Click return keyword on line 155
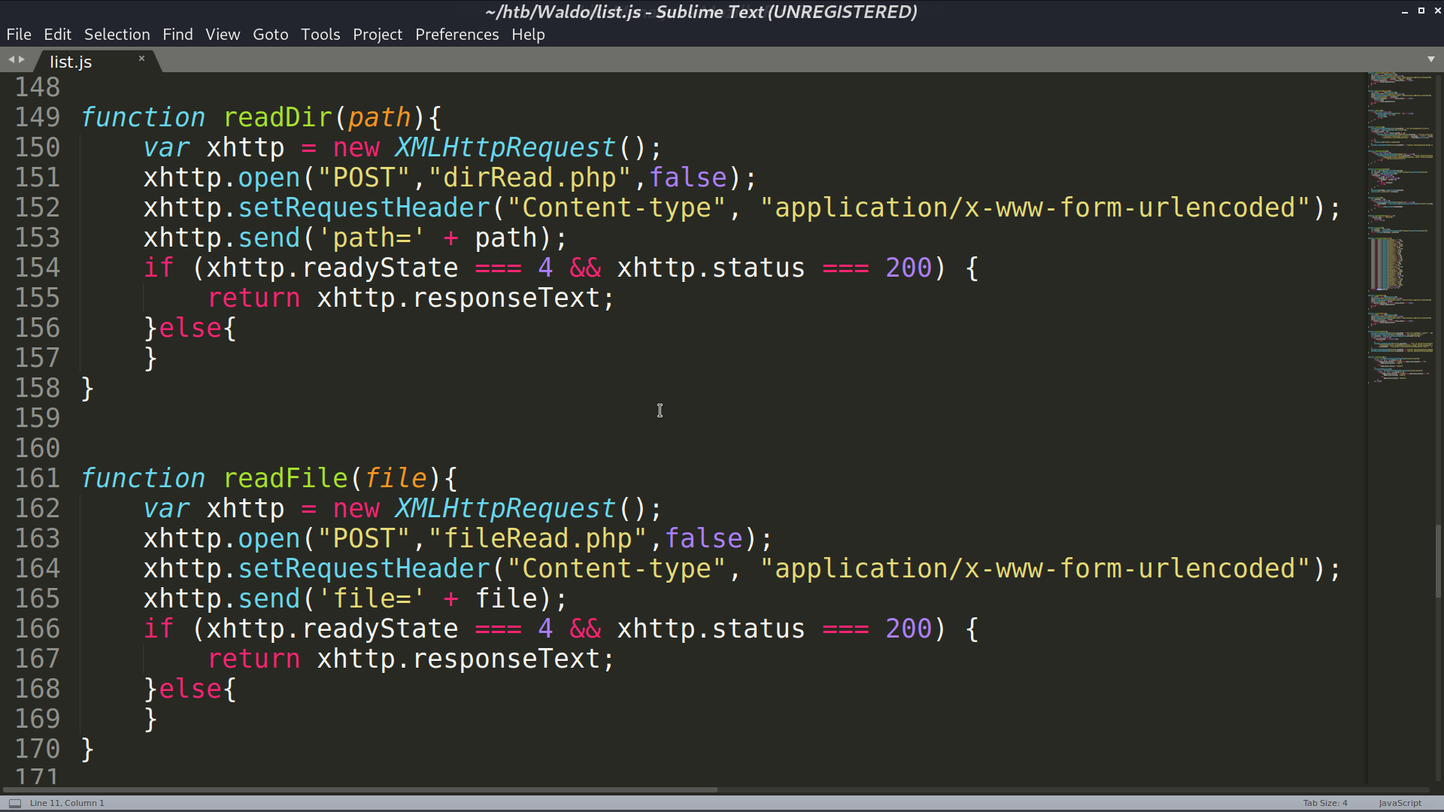 [254, 298]
